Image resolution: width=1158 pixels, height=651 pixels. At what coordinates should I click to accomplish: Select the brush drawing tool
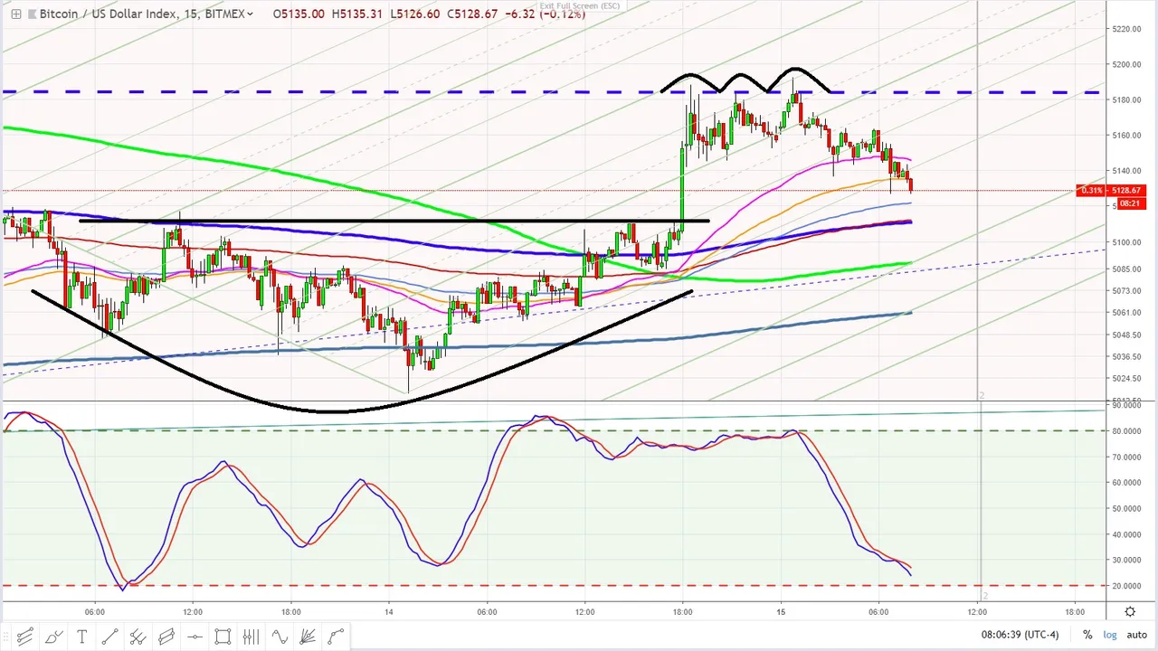click(53, 637)
